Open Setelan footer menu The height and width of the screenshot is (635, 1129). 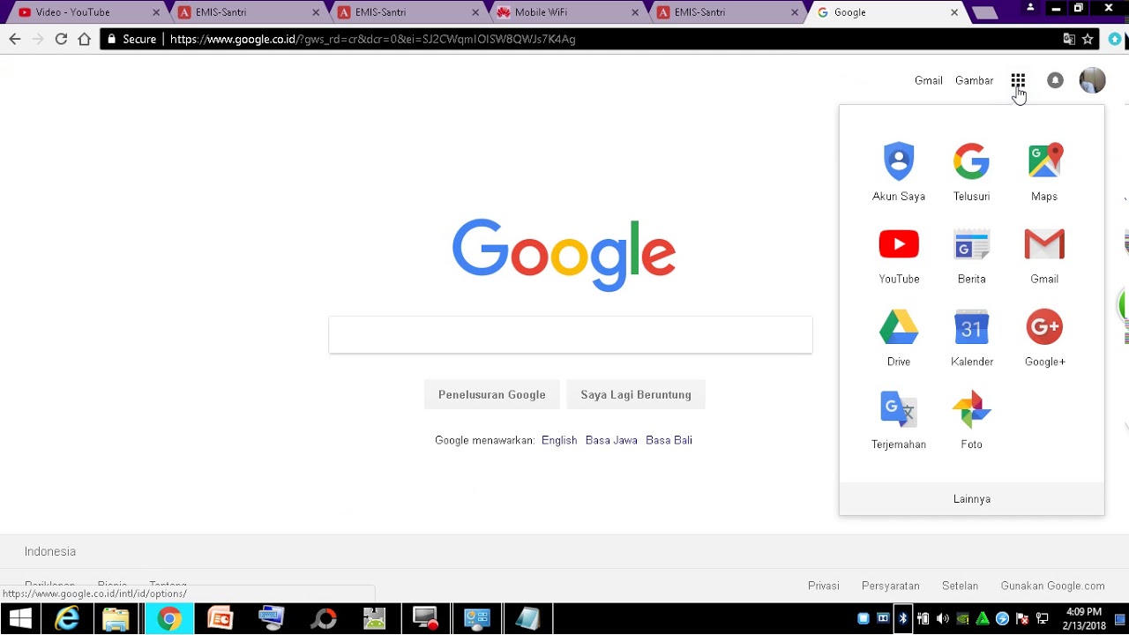[x=960, y=586]
